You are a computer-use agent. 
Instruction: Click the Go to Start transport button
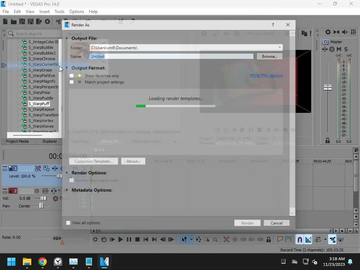point(146,240)
